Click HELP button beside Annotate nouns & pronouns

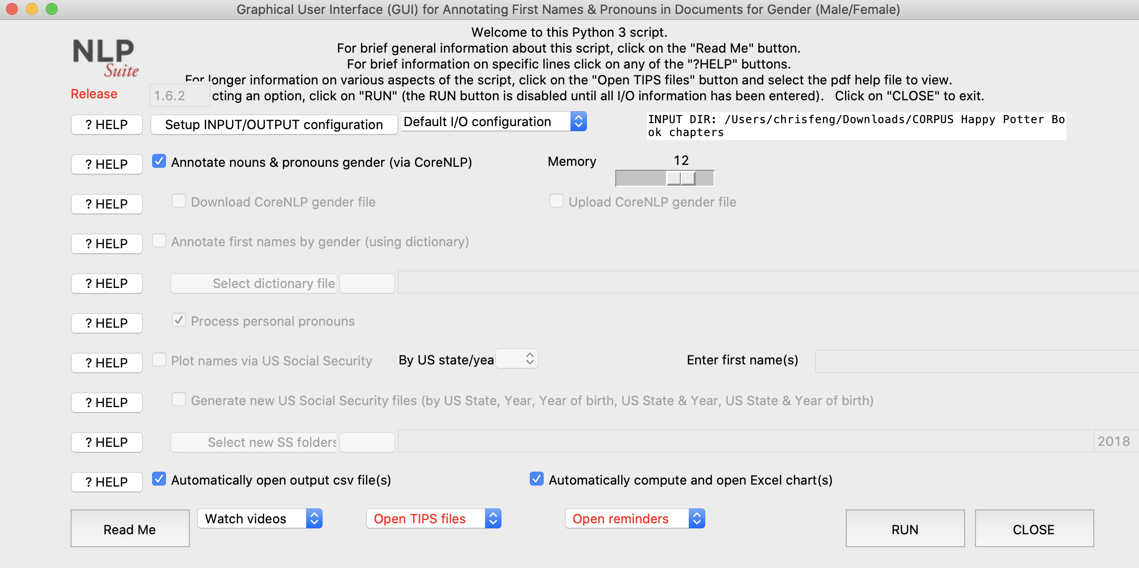pos(107,164)
